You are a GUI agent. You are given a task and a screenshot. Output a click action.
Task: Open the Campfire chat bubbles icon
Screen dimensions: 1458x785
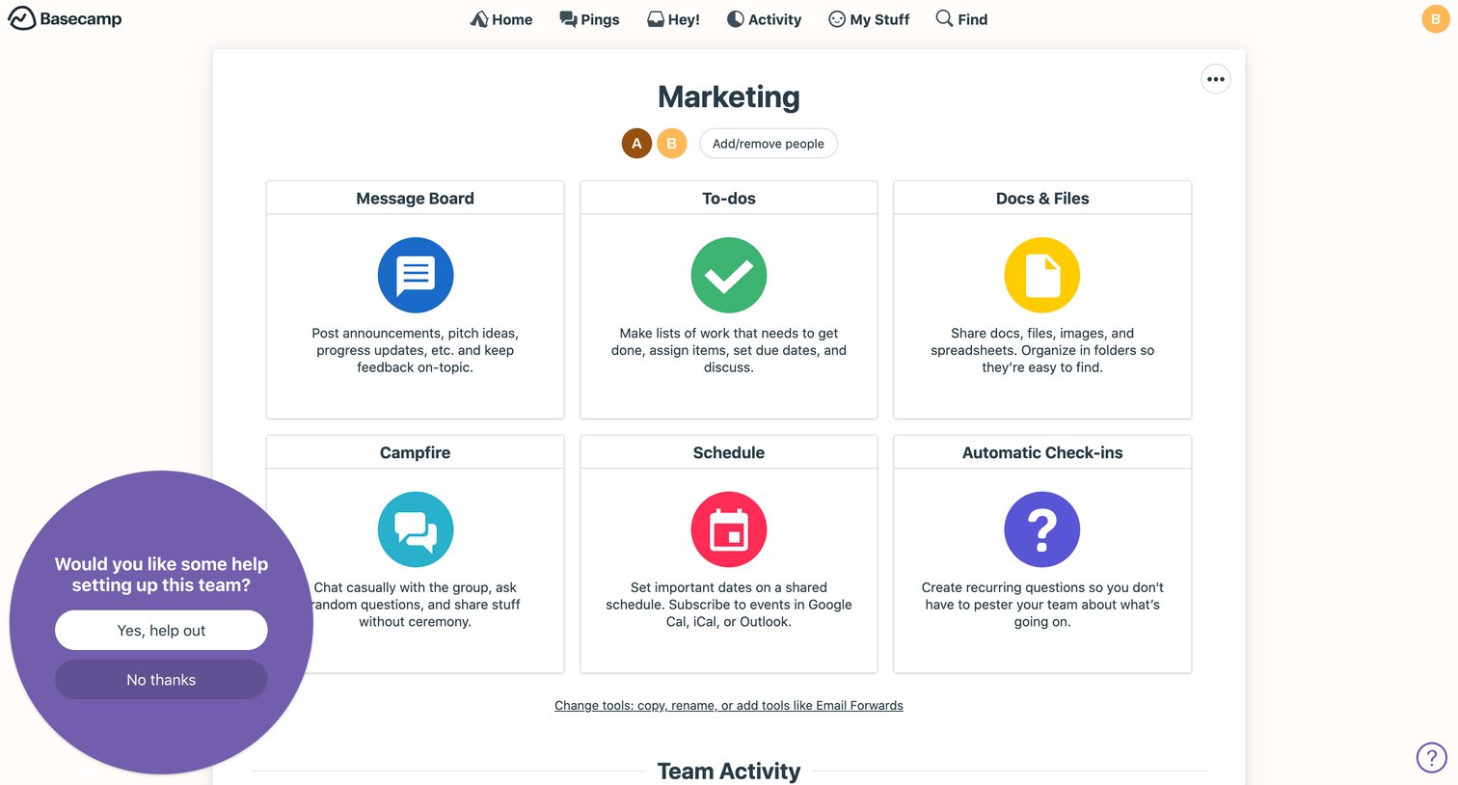416,529
